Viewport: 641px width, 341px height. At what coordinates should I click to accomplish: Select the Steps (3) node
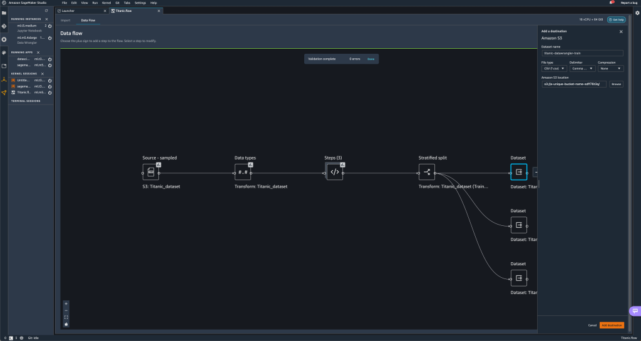[x=334, y=172]
